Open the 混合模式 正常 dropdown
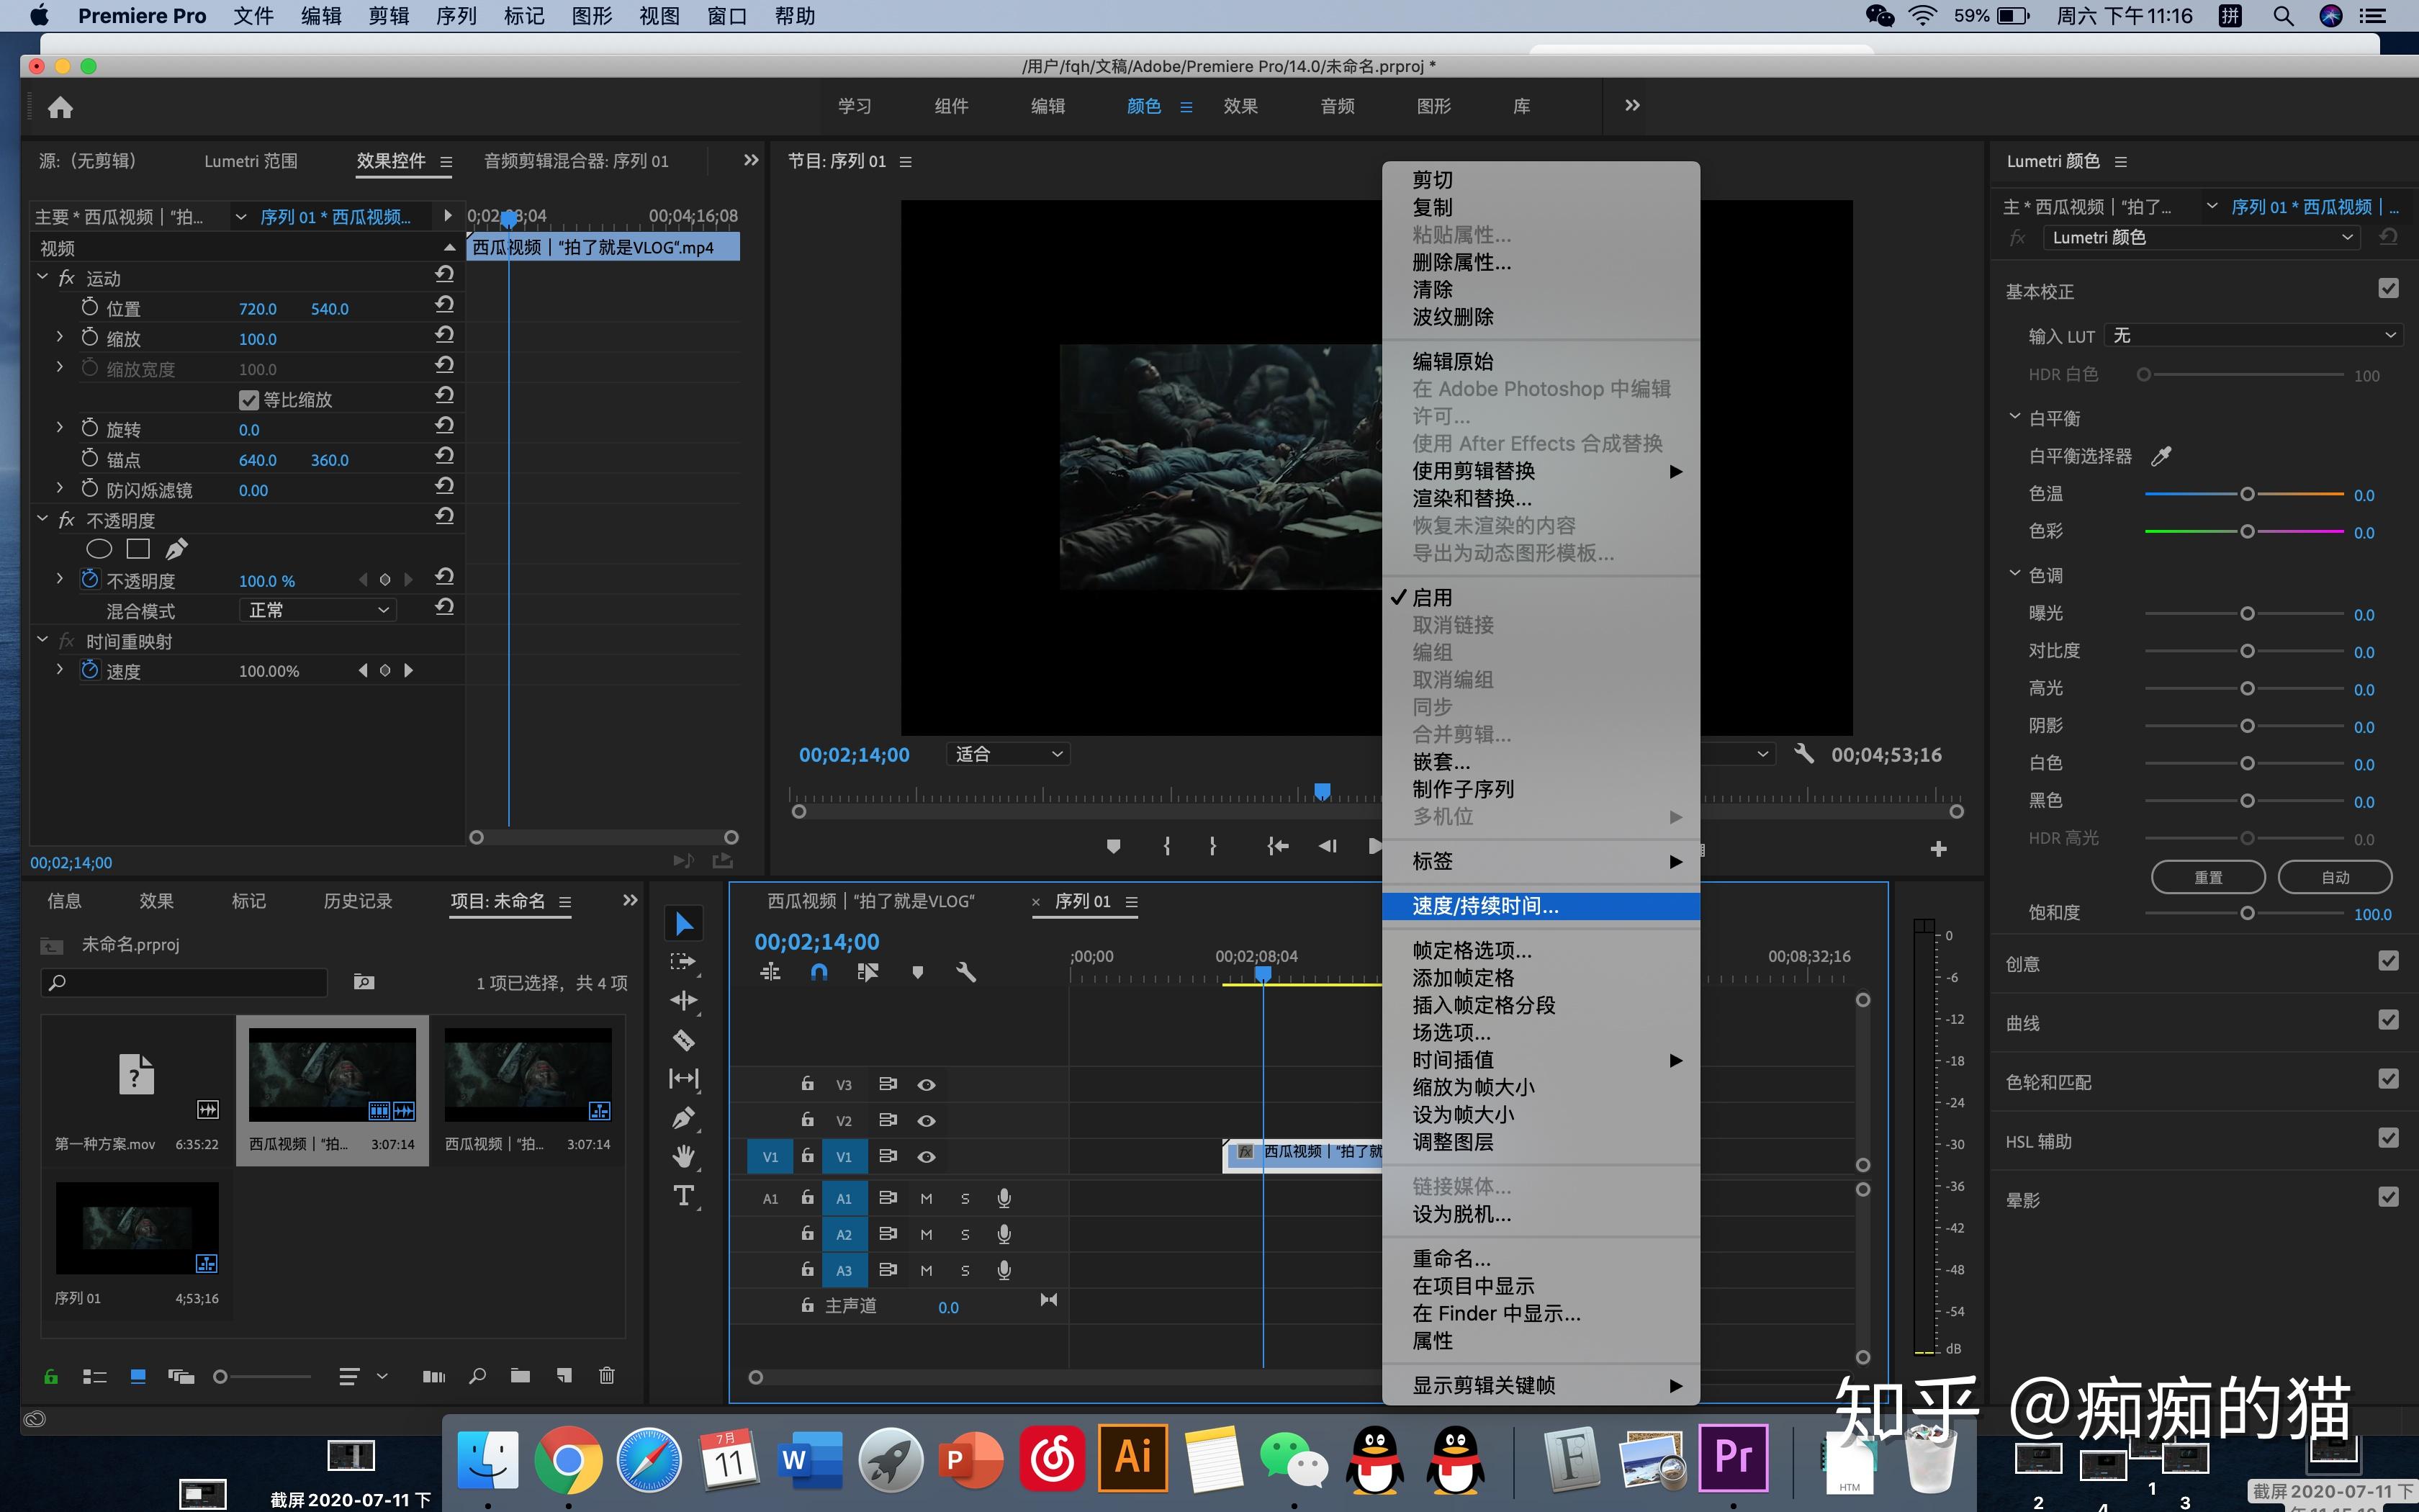 tap(318, 610)
